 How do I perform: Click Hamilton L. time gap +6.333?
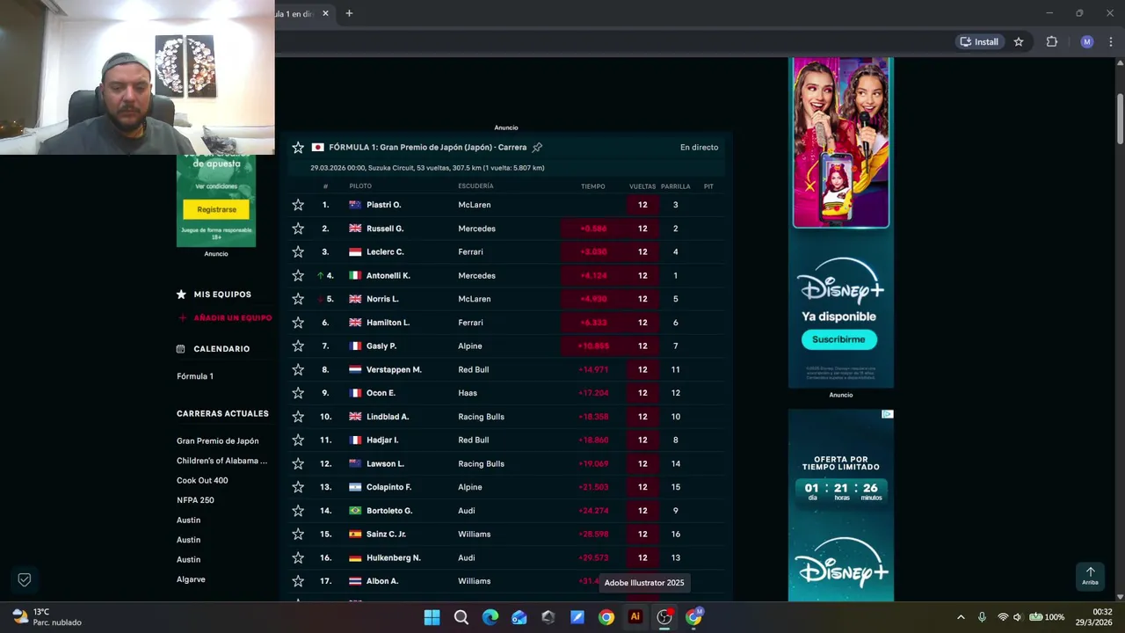pyautogui.click(x=594, y=323)
